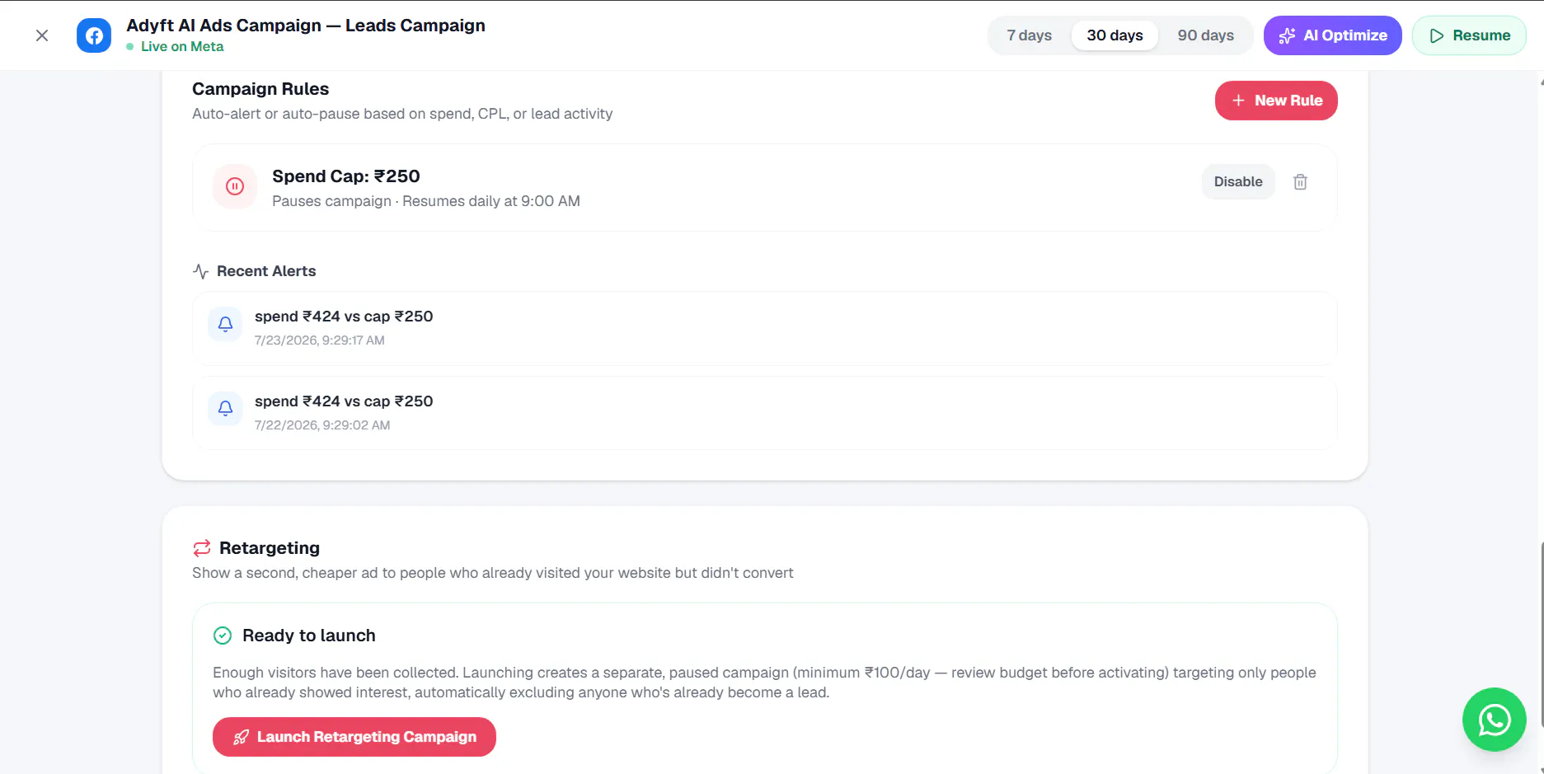Click bell icon of 7/22/2026 alert

click(225, 408)
